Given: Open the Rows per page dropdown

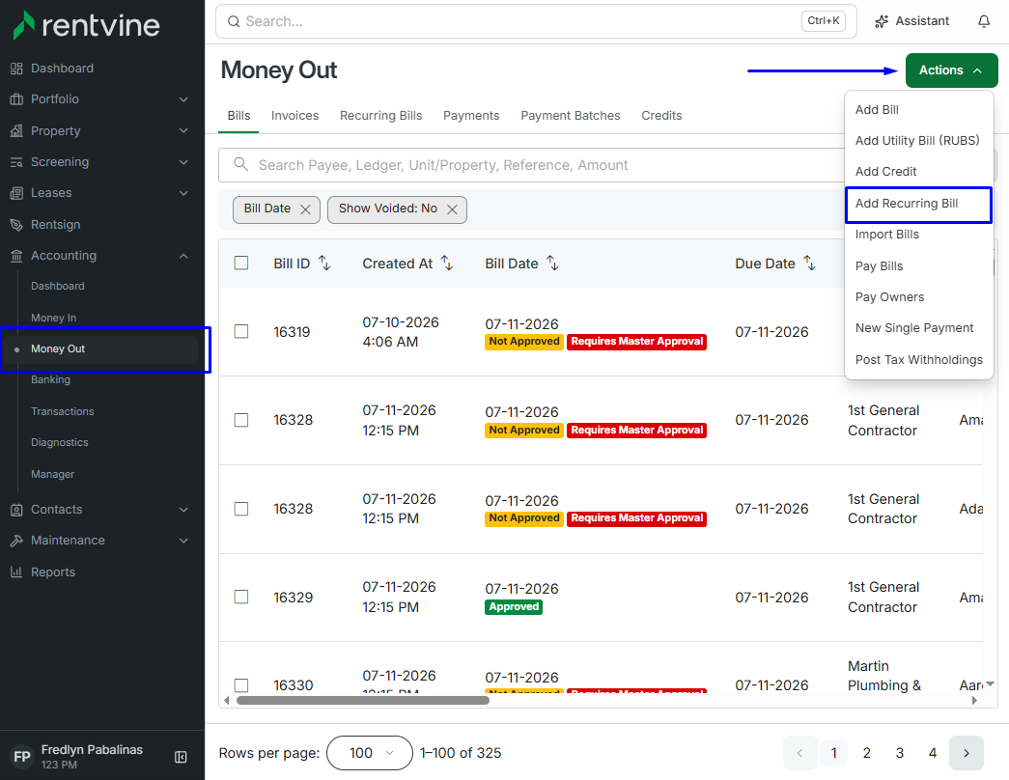Looking at the screenshot, I should click(370, 753).
